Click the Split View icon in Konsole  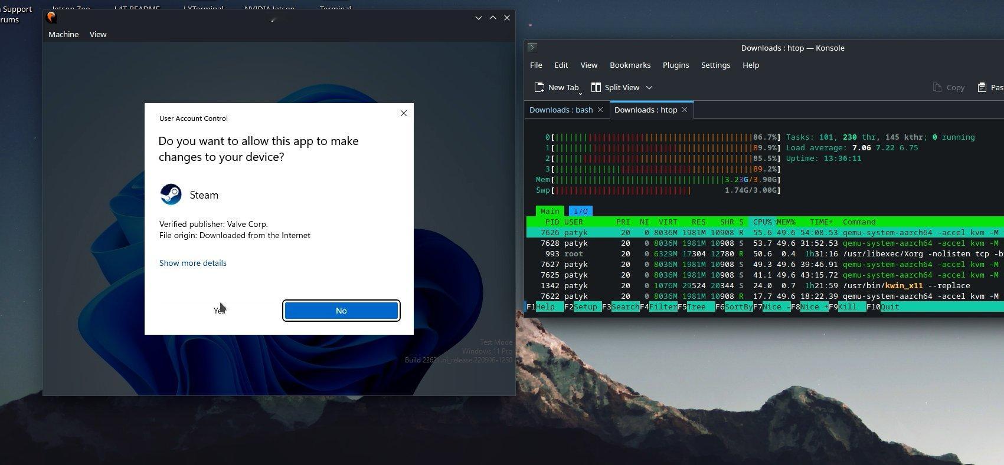(x=596, y=87)
